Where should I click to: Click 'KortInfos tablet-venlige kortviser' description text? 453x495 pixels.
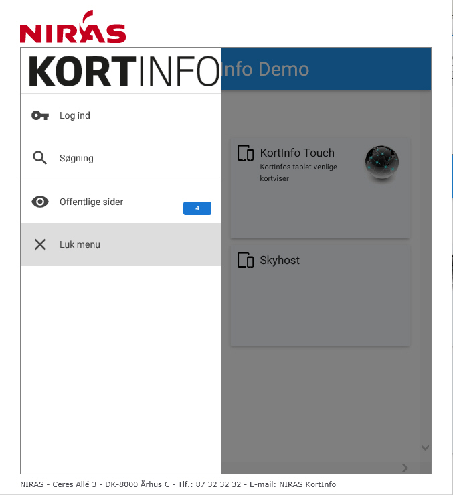tap(298, 173)
